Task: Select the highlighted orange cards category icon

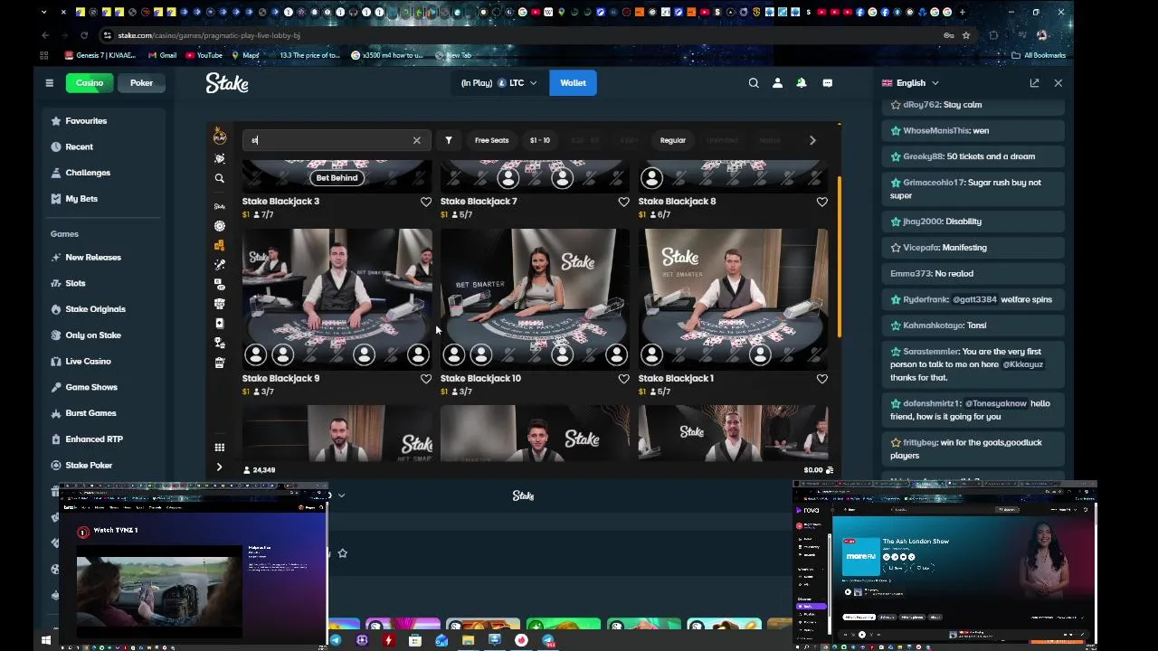Action: (219, 245)
